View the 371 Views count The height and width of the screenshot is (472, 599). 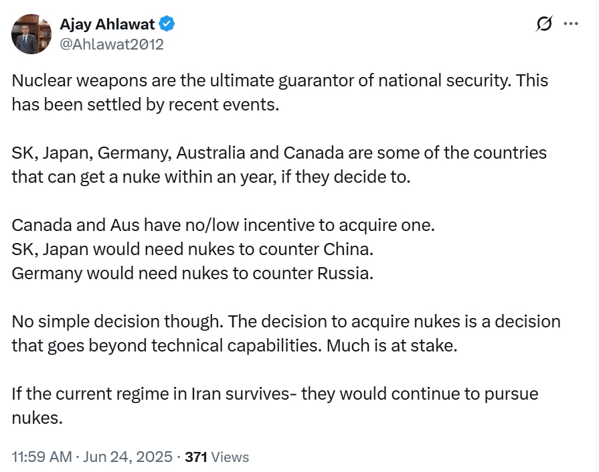point(217,457)
